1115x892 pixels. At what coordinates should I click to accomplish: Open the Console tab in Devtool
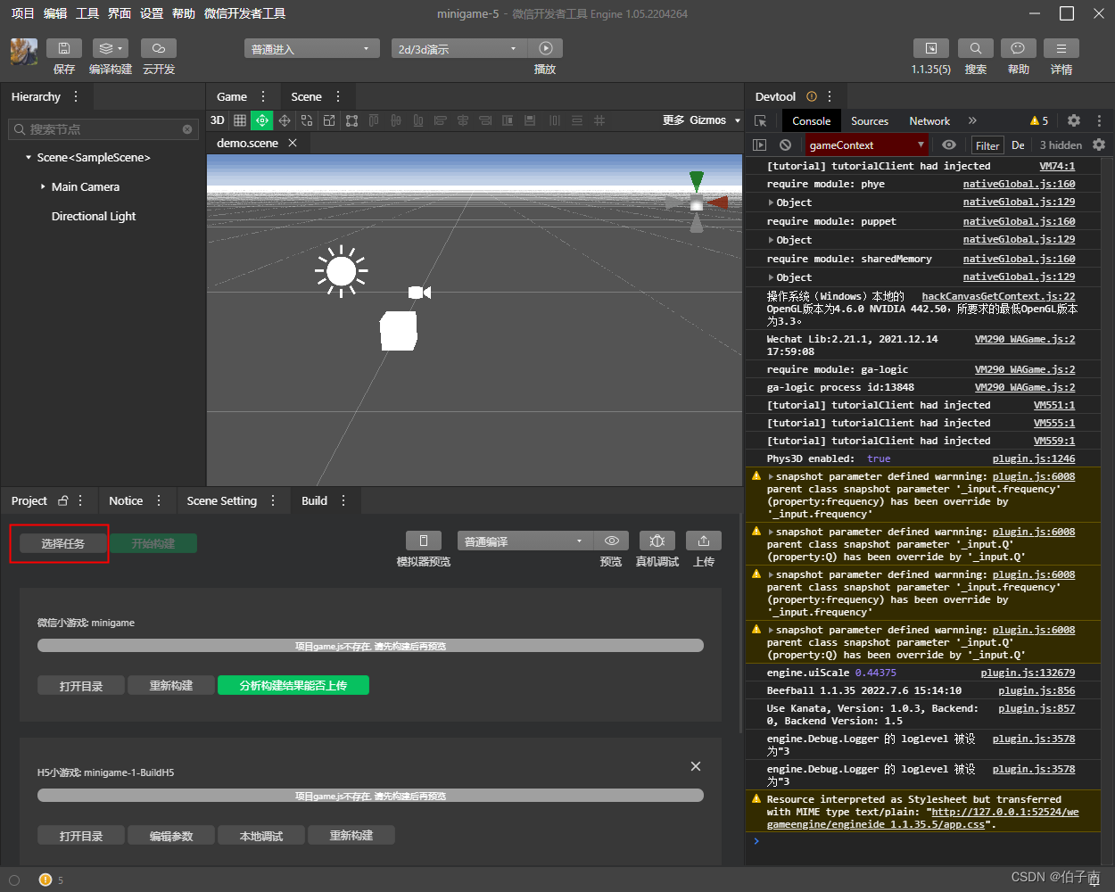[x=812, y=120]
